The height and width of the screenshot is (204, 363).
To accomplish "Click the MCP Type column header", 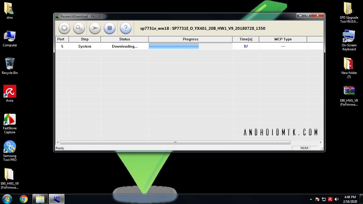I will (283, 39).
